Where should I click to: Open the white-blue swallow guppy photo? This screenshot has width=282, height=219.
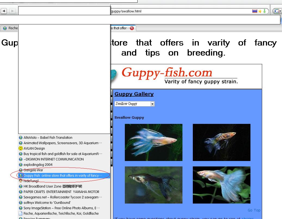pos(154,143)
